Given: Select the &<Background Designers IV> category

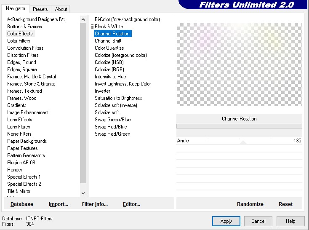Looking at the screenshot, I should coord(36,19).
